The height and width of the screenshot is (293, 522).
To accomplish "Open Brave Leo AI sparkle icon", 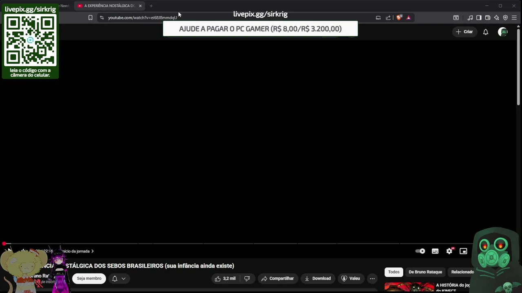I will tap(496, 17).
